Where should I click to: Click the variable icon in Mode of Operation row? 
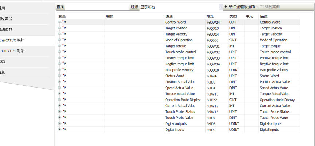(64, 40)
